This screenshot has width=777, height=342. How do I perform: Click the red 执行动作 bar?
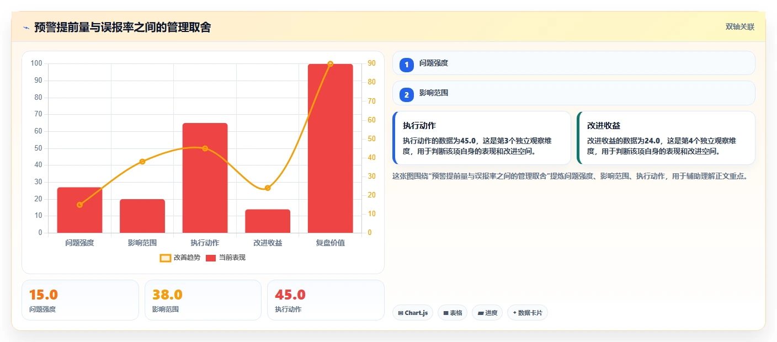click(x=205, y=178)
